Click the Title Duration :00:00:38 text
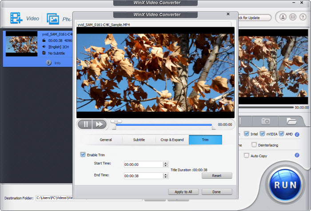The width and height of the screenshot is (311, 211). coord(189,170)
